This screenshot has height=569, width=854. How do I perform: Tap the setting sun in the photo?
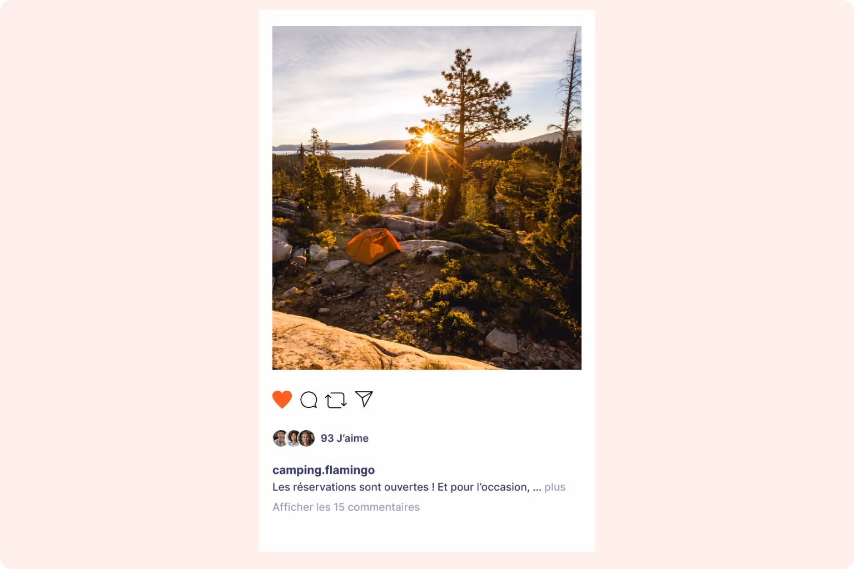tap(428, 138)
